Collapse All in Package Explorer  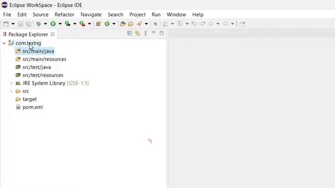(x=129, y=33)
